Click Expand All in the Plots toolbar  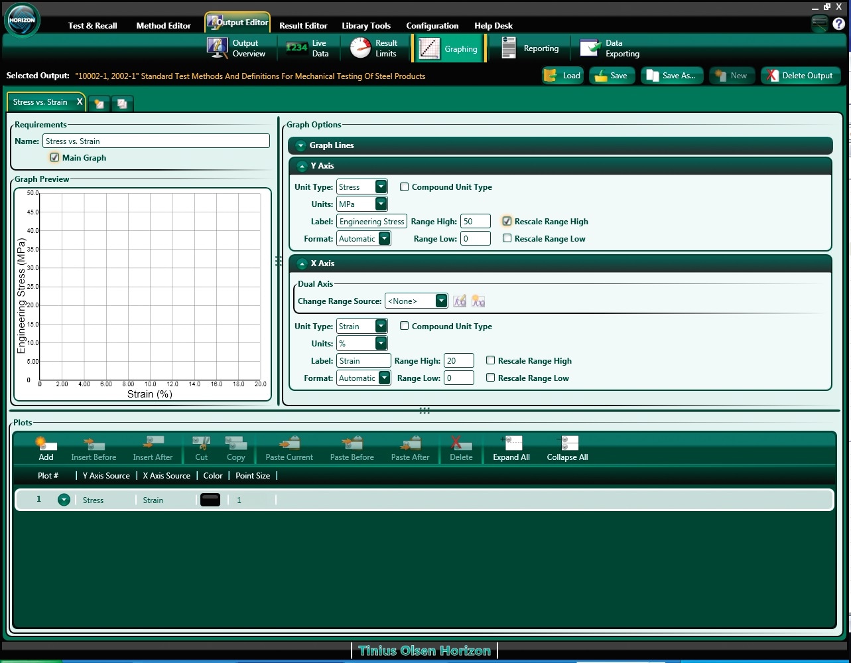[x=511, y=449]
